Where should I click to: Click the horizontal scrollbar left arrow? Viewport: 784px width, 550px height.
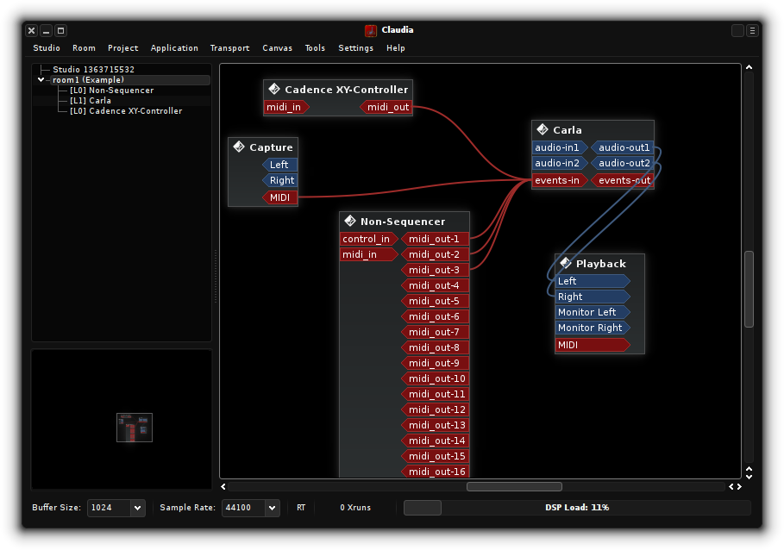coord(223,486)
